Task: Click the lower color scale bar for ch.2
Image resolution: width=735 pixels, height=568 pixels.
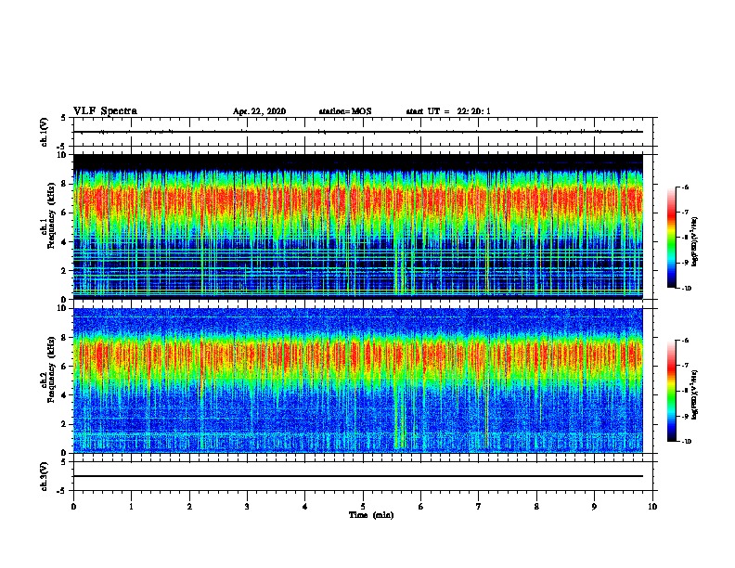Action: (x=671, y=391)
